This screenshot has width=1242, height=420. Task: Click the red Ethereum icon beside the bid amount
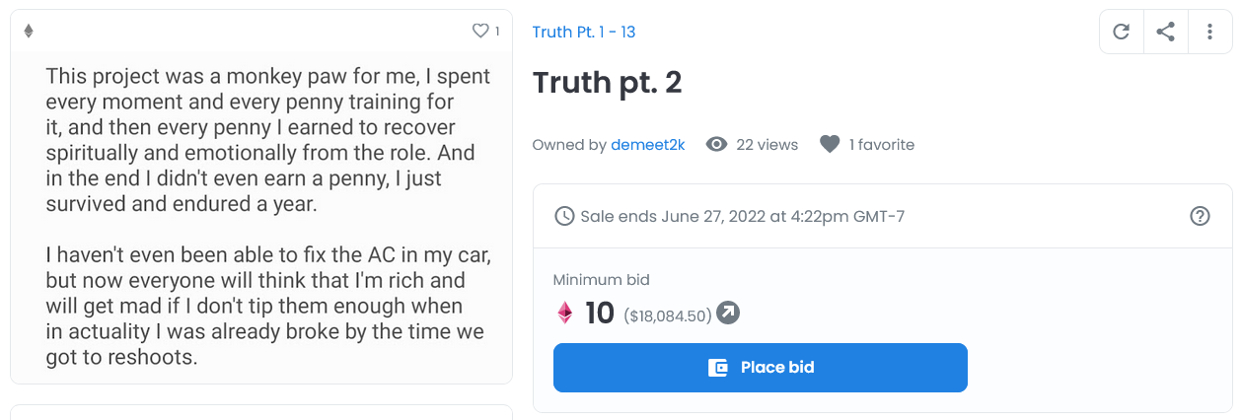[x=565, y=314]
